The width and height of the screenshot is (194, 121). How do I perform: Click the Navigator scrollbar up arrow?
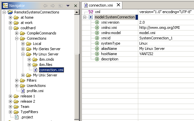click(x=77, y=12)
